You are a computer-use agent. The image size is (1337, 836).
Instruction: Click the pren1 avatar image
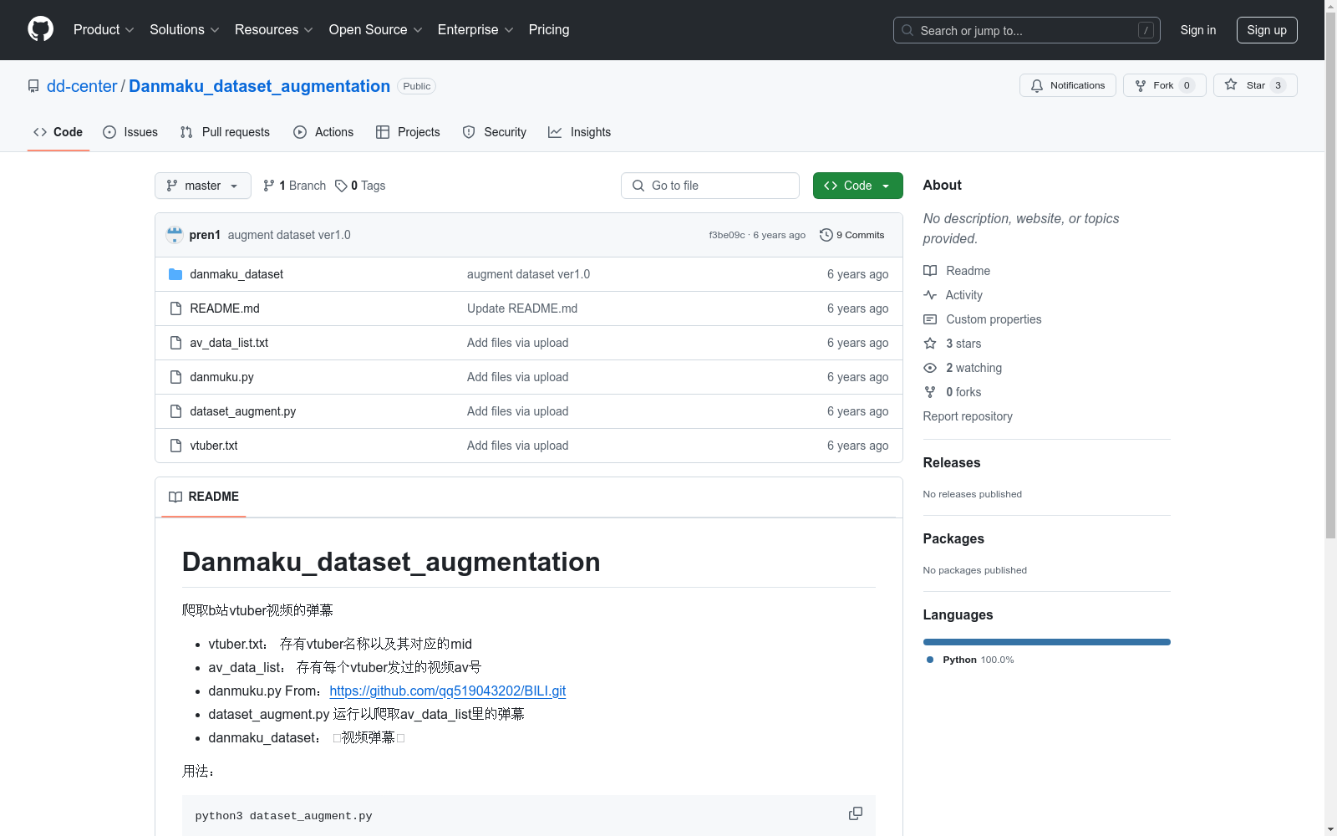pos(175,235)
